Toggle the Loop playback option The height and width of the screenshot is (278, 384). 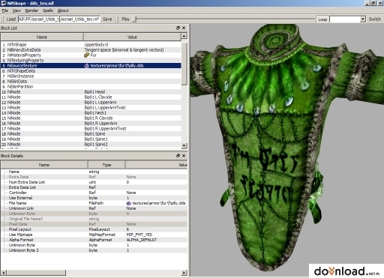pos(322,19)
